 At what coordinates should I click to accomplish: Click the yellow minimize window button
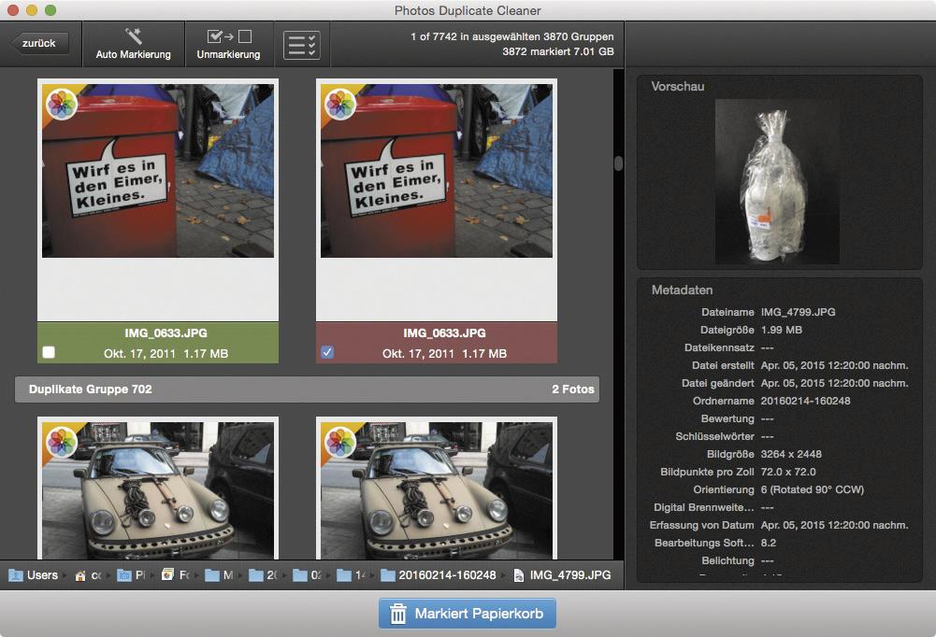[x=32, y=10]
